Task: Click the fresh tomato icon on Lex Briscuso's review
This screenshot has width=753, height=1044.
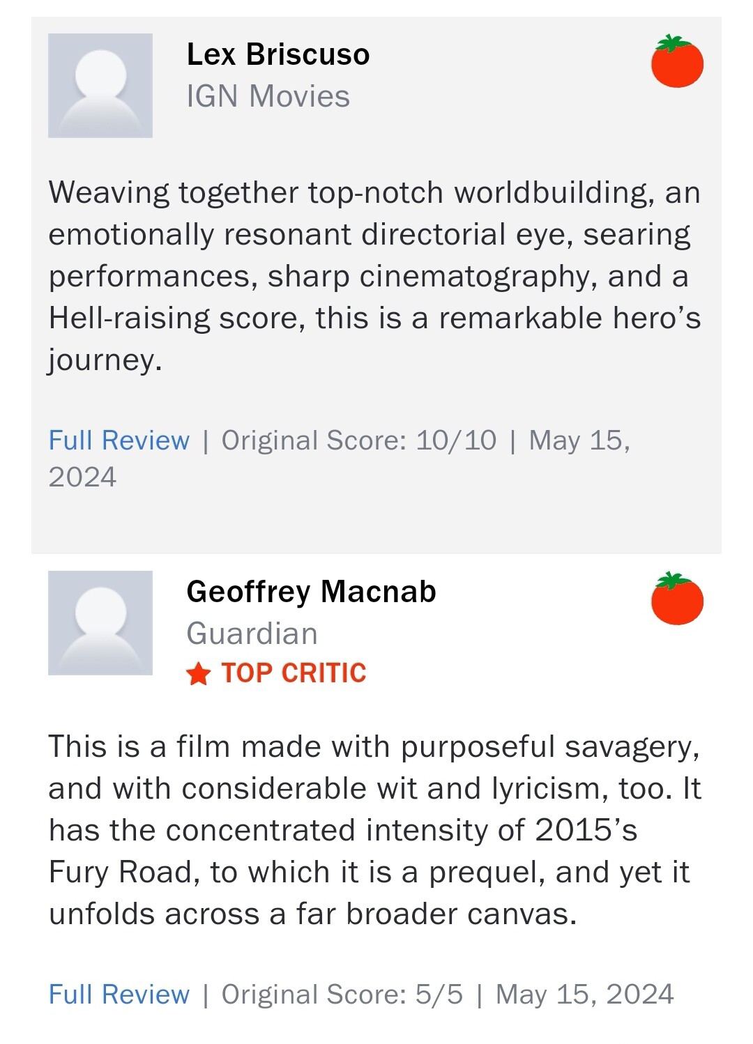Action: (677, 62)
